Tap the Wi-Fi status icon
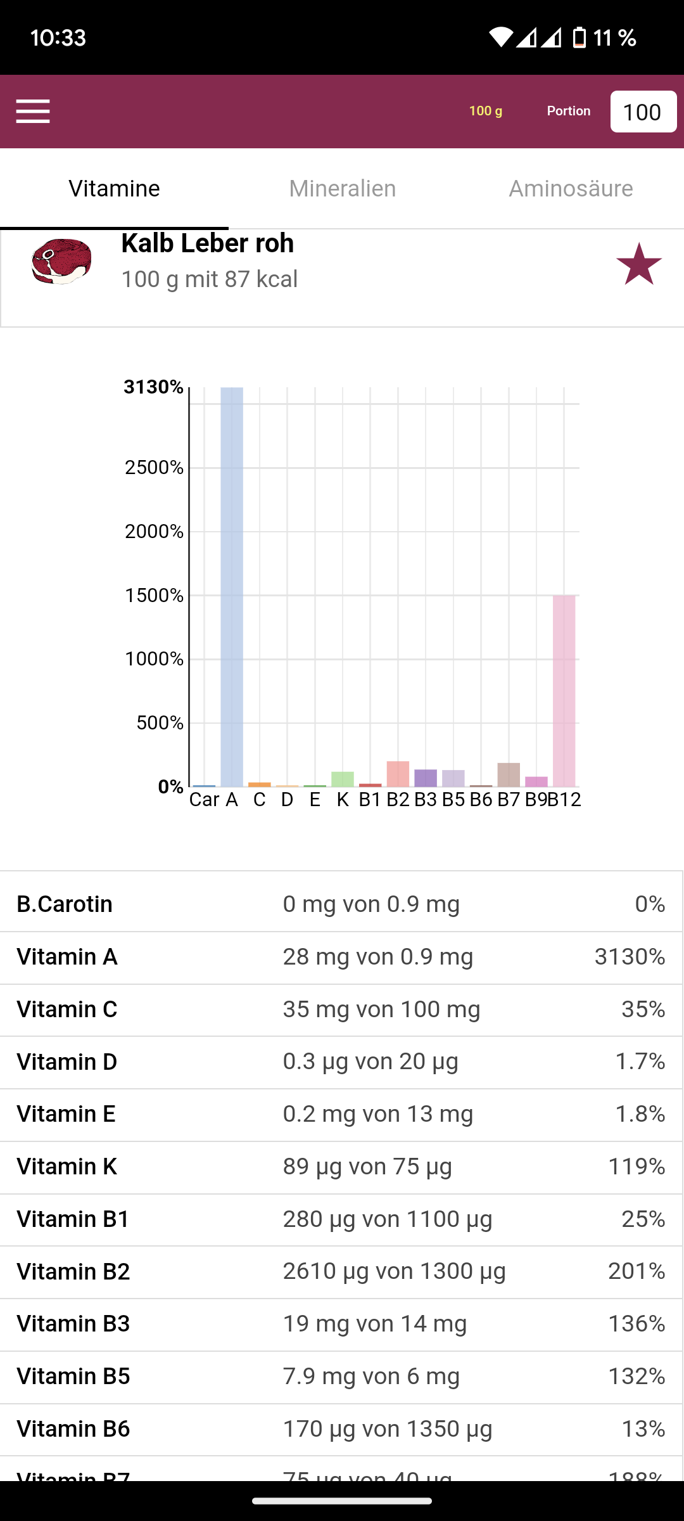684x1521 pixels. click(x=500, y=38)
